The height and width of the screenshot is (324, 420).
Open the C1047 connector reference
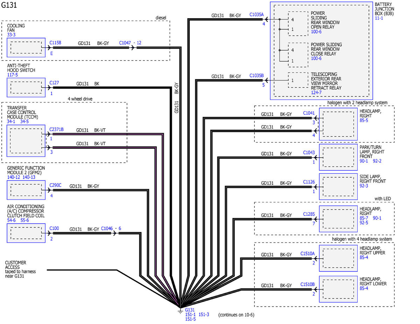click(125, 43)
